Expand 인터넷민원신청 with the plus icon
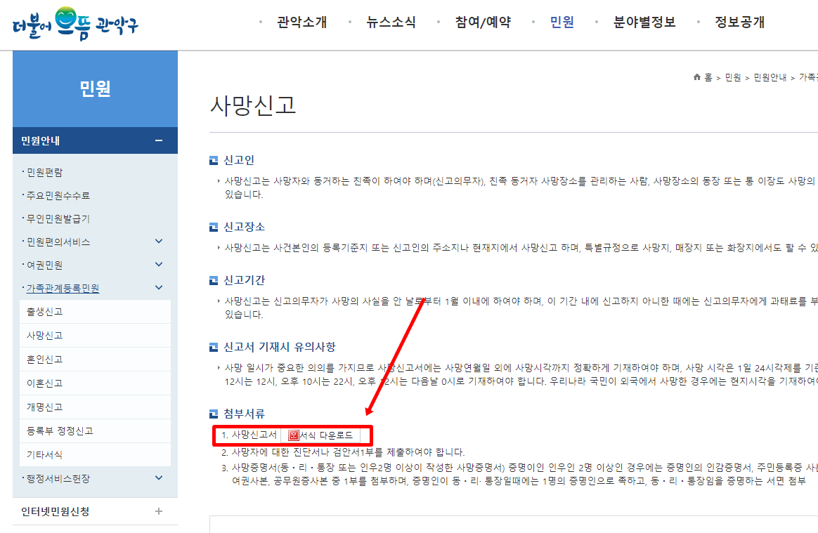Screen dimensions: 818x533 coord(159,512)
